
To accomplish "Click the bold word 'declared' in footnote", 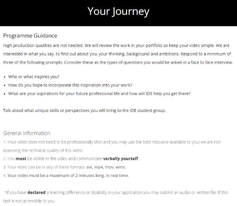I will click(36, 193).
